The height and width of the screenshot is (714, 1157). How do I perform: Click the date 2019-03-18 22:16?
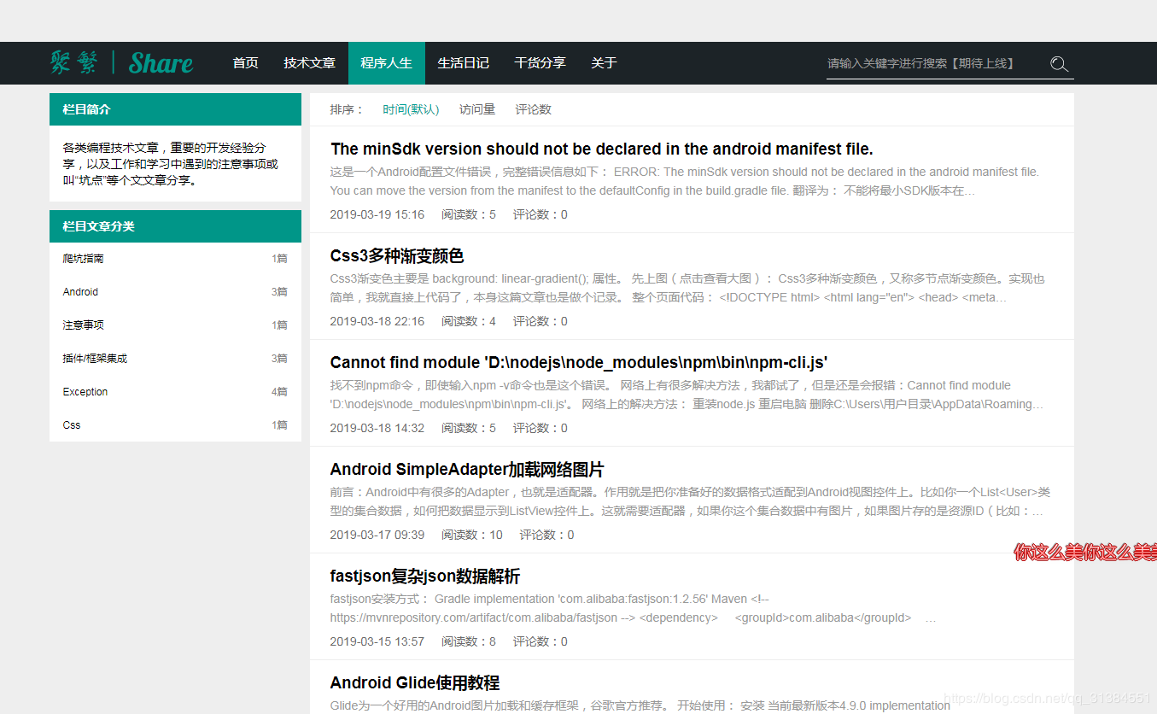point(377,321)
